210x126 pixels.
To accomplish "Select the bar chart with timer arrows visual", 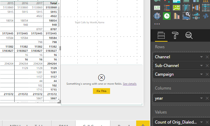I will 196,16.
